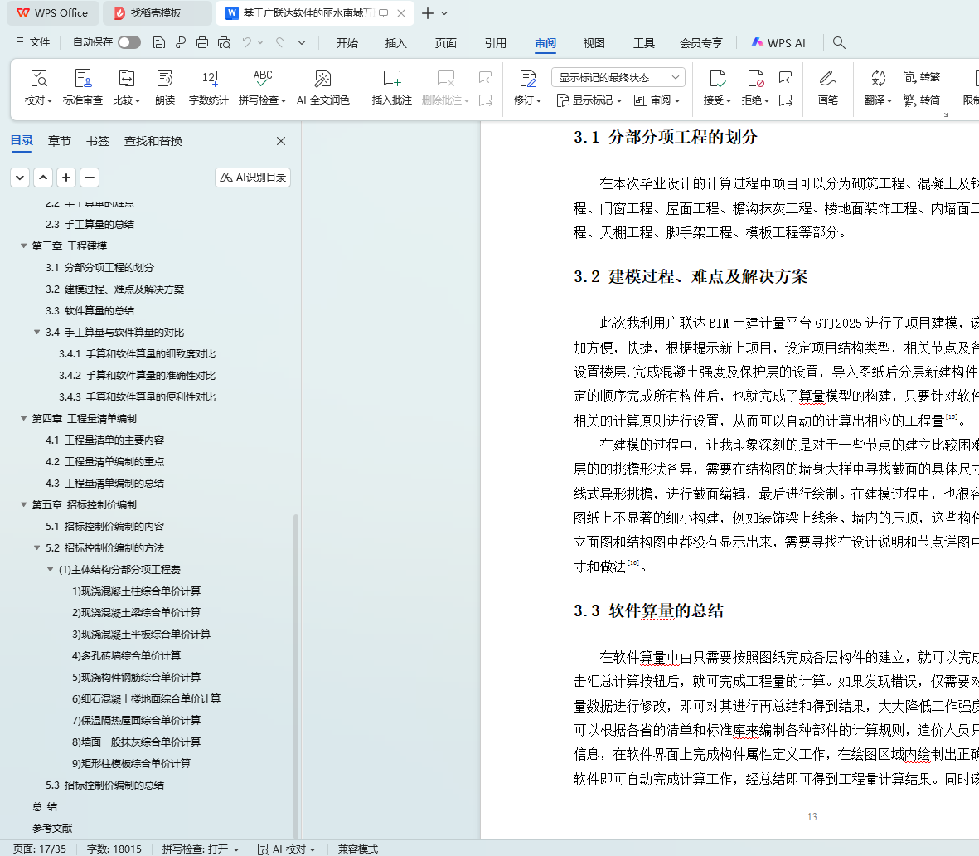
Task: Open the 拼写检查 dropdown in status bar
Action: [201, 849]
